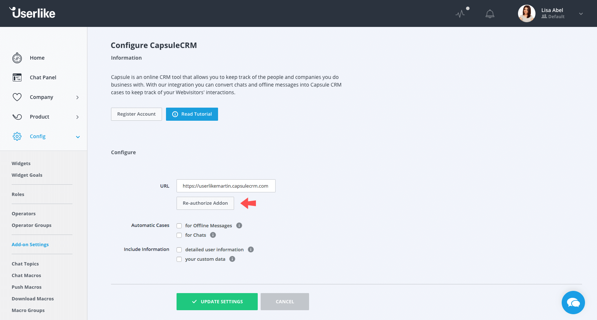Click info icon beside for Chats
Screen dimensions: 597x320
coord(213,235)
